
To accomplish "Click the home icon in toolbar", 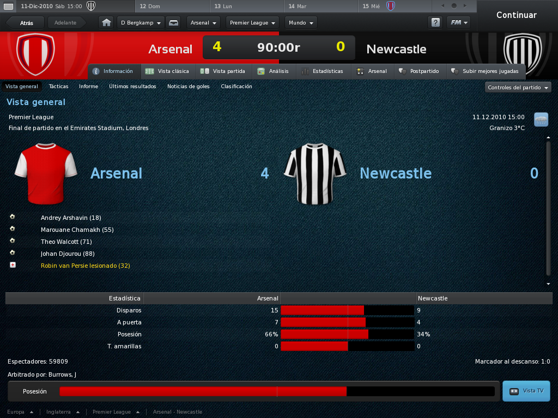I will 106,23.
